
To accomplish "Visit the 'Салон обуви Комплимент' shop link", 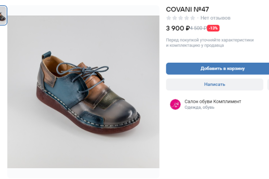I will pyautogui.click(x=213, y=102).
